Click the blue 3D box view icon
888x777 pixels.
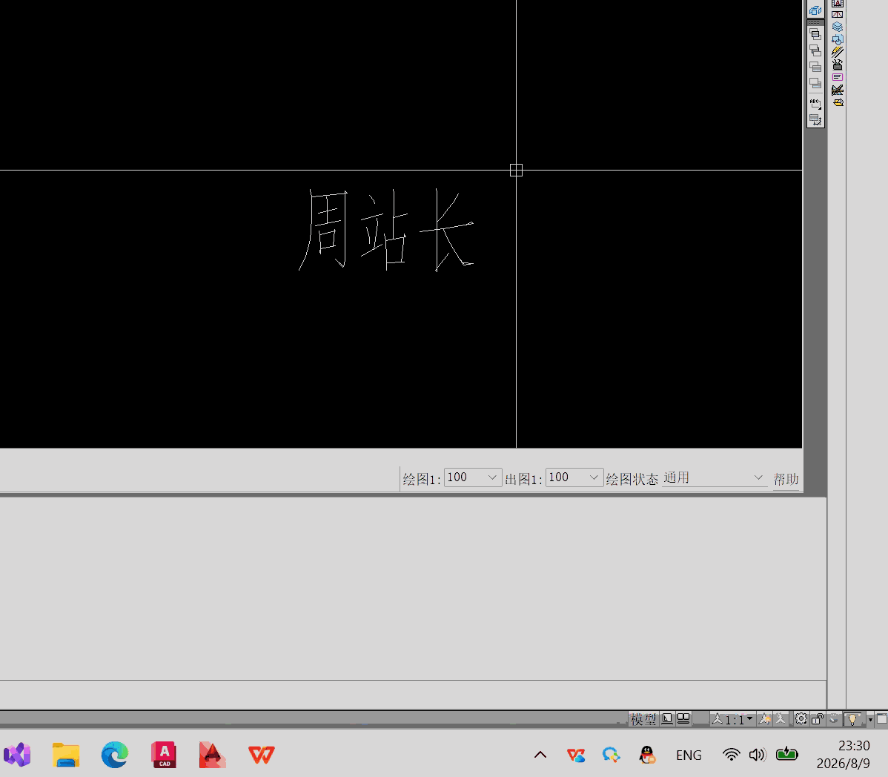(x=815, y=10)
